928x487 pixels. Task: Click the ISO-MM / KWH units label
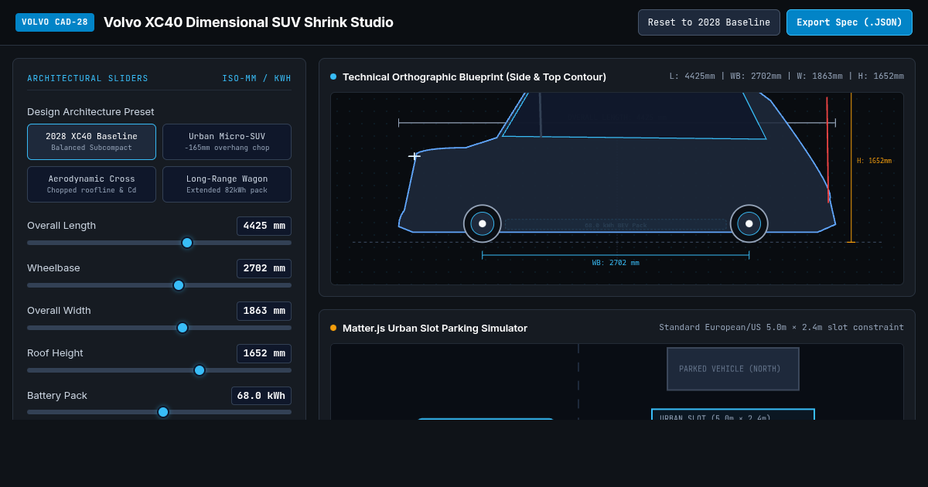(x=257, y=79)
